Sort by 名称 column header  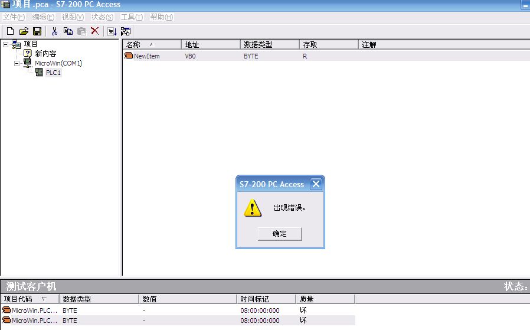coord(152,45)
